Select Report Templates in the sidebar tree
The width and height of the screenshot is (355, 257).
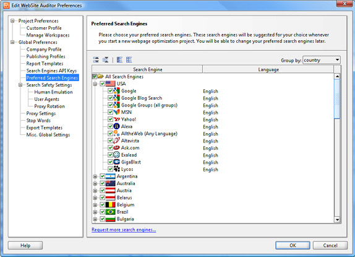tap(45, 63)
